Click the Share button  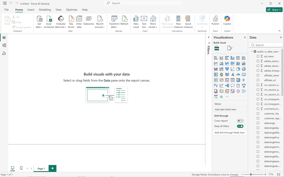point(274,10)
